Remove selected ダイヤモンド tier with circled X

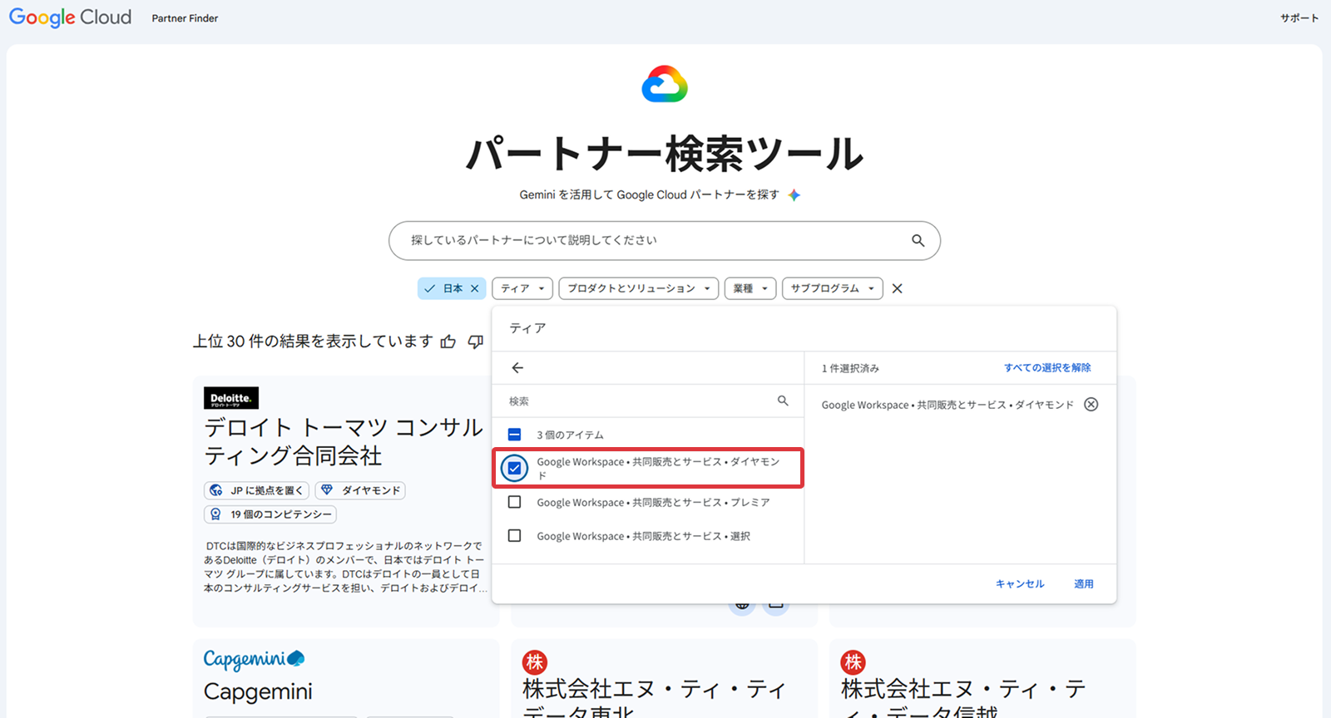(x=1091, y=405)
